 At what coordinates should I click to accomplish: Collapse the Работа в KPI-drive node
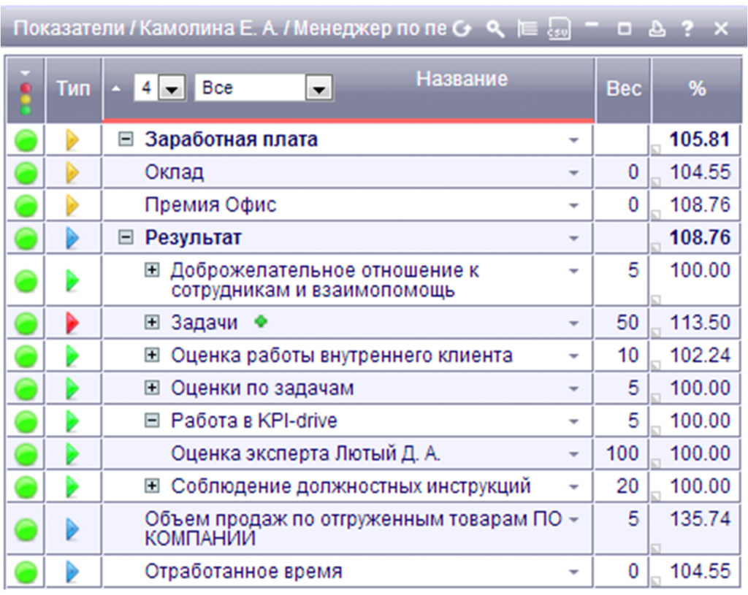152,421
